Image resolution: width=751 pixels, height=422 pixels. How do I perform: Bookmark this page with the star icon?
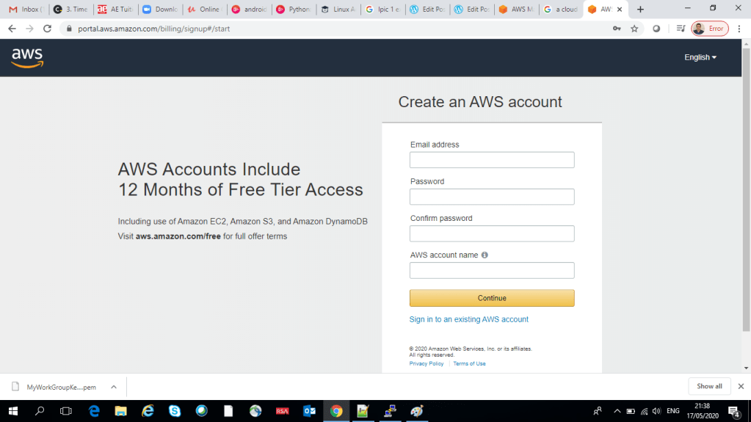(x=634, y=29)
